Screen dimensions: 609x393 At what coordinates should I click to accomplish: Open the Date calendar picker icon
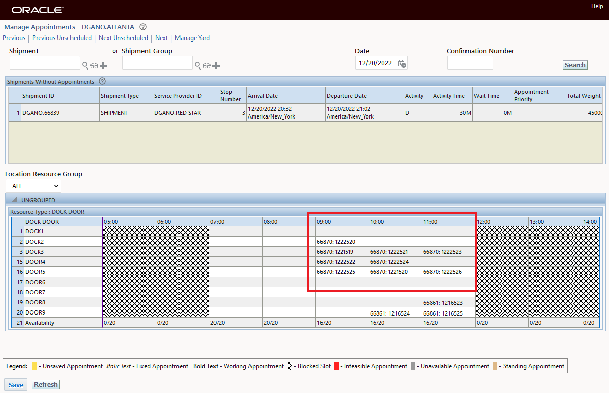coord(402,63)
